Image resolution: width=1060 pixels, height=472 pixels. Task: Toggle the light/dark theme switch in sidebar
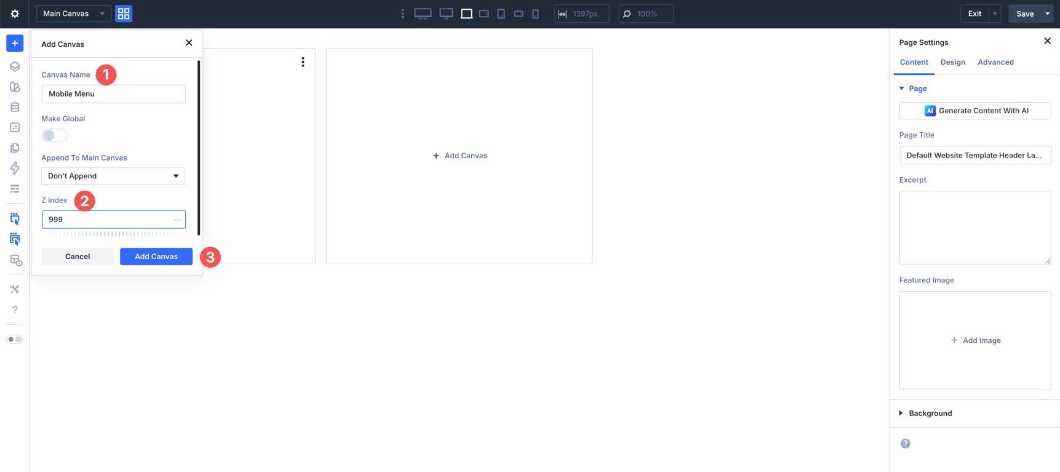(x=15, y=339)
